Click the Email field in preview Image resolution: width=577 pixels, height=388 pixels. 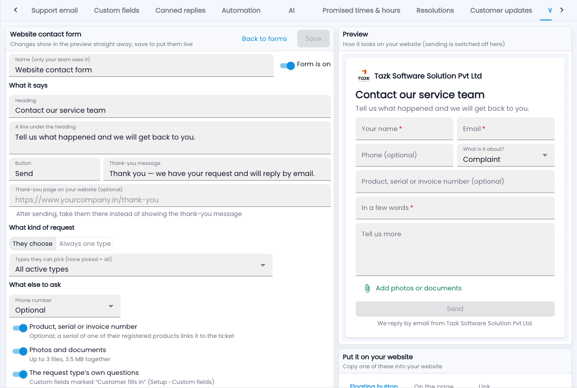[506, 128]
